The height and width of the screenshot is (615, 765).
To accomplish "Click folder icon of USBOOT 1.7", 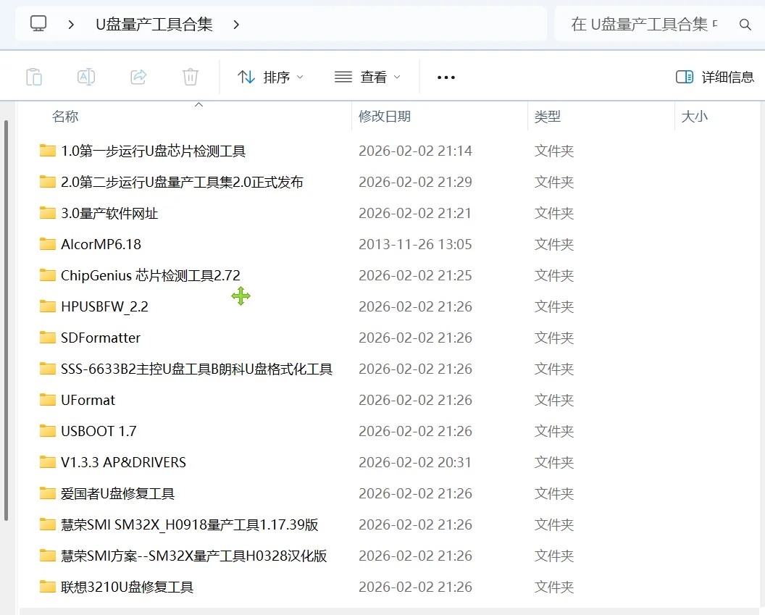I will (47, 431).
